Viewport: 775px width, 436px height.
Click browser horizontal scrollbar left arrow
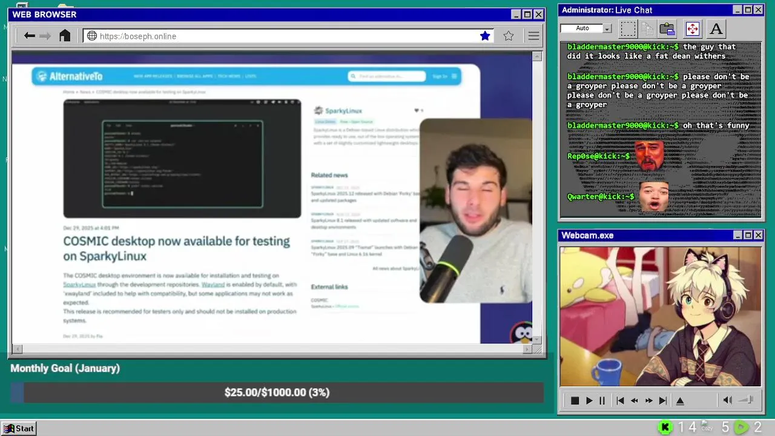(17, 349)
